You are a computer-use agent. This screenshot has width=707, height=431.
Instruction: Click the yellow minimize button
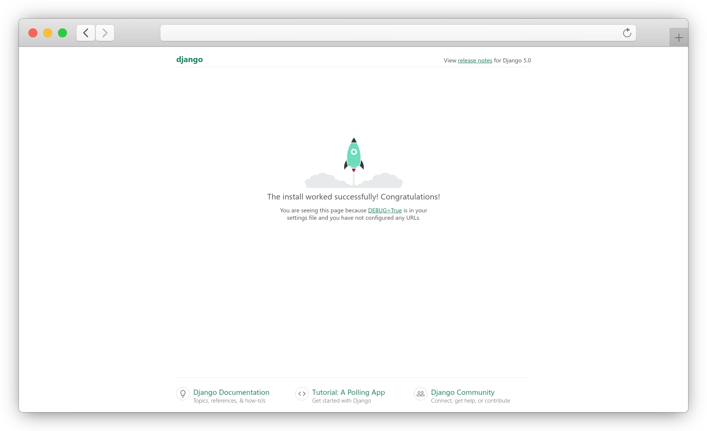(x=47, y=33)
